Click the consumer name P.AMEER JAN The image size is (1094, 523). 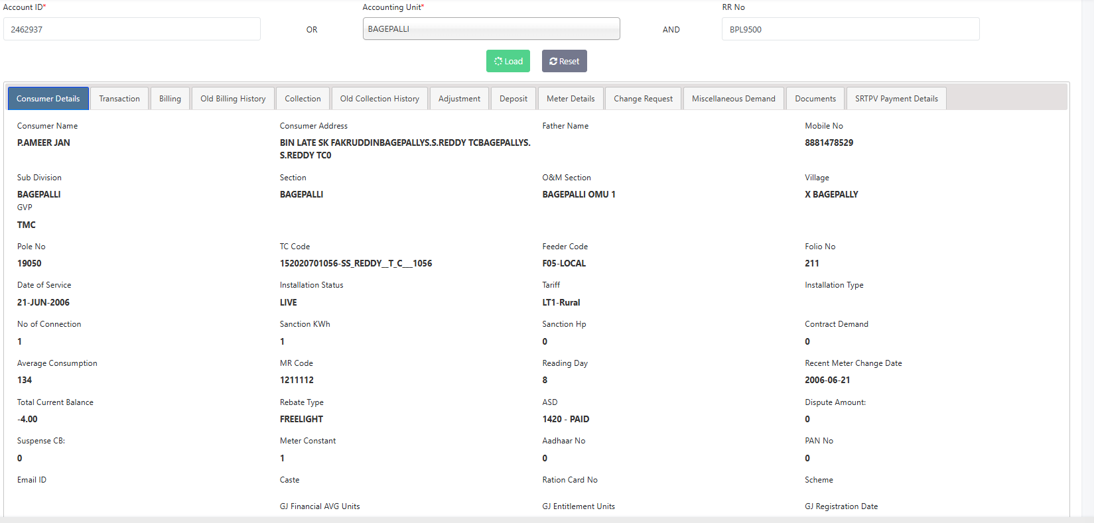pyautogui.click(x=44, y=143)
